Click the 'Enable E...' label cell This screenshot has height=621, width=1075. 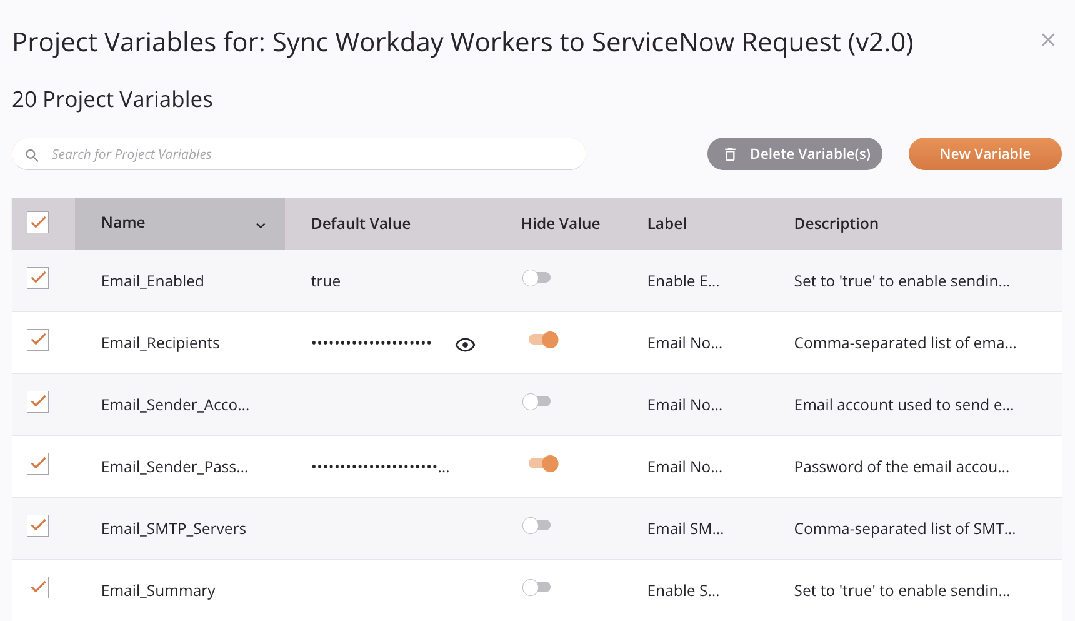(683, 281)
